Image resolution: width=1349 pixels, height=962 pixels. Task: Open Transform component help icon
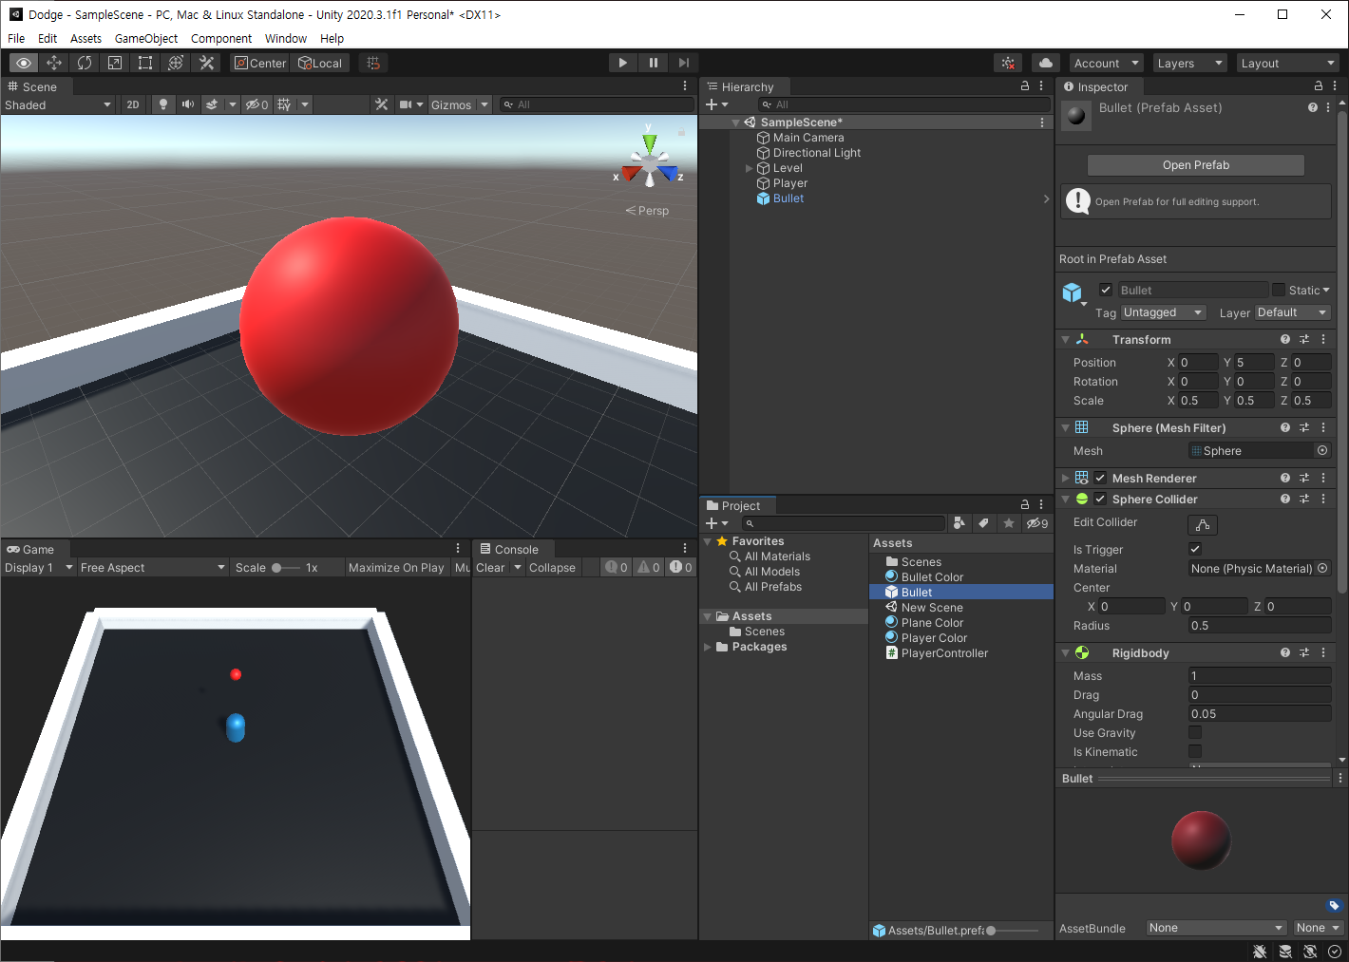pos(1285,339)
